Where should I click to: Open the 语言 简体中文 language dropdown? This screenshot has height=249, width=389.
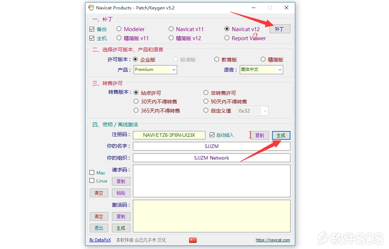262,70
